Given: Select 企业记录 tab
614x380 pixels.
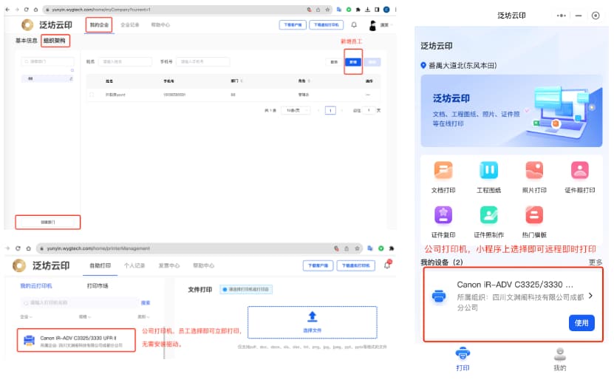Looking at the screenshot, I should click(x=129, y=24).
